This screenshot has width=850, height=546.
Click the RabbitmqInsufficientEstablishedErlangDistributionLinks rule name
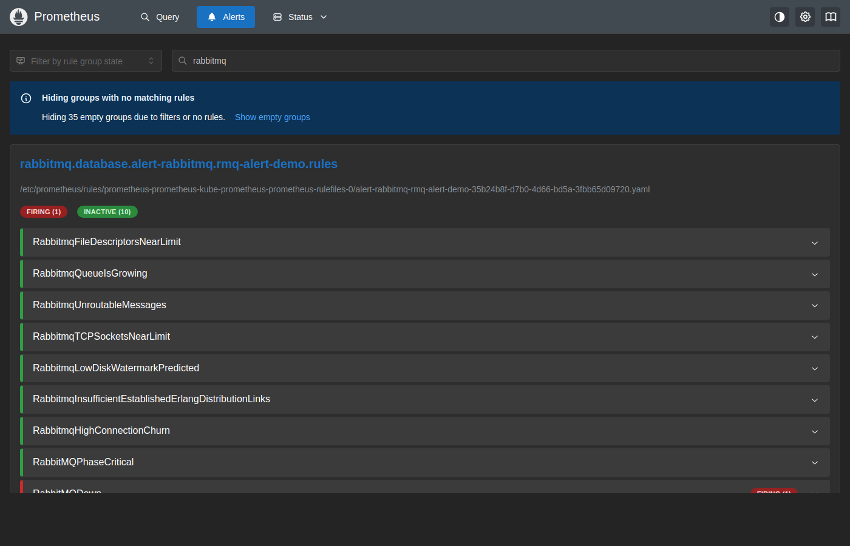[x=151, y=399]
